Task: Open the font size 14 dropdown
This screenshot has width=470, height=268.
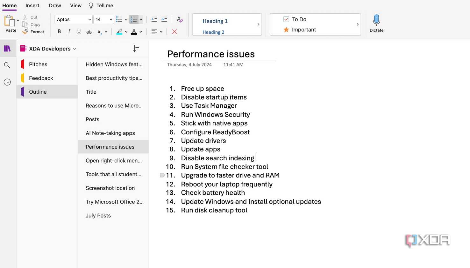Action: [x=103, y=19]
